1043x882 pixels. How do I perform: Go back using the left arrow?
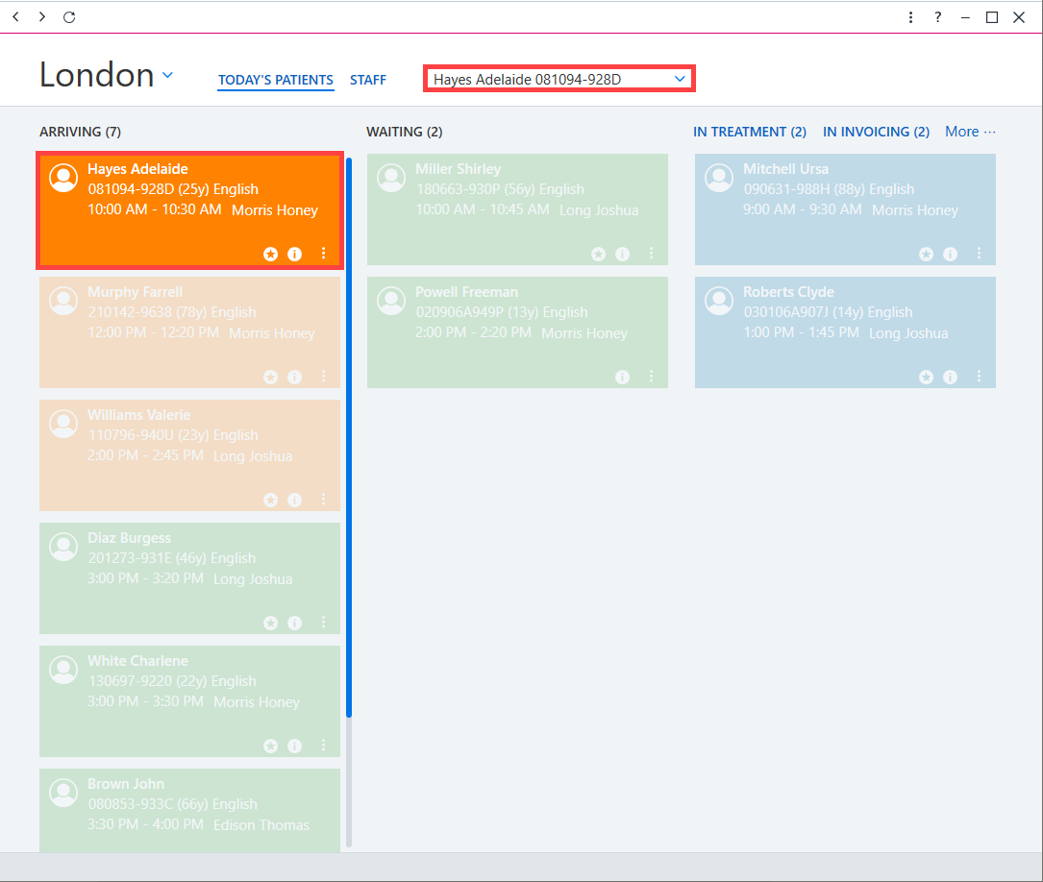(16, 17)
